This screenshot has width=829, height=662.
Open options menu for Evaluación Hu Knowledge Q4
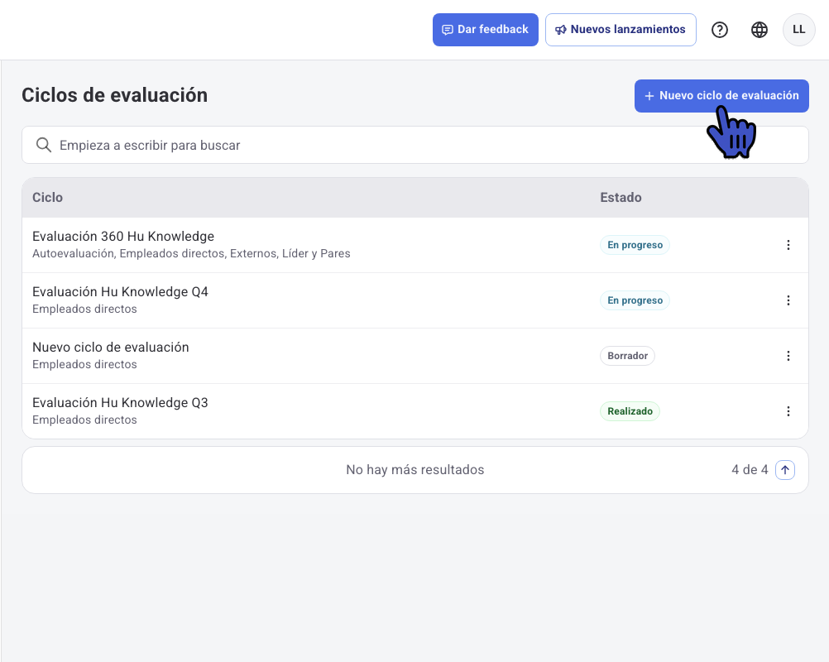[788, 300]
